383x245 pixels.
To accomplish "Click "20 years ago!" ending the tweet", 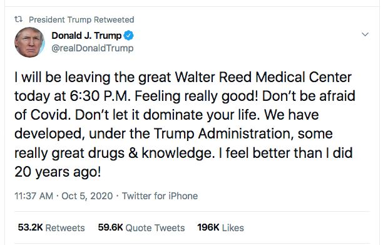I will pos(58,172).
